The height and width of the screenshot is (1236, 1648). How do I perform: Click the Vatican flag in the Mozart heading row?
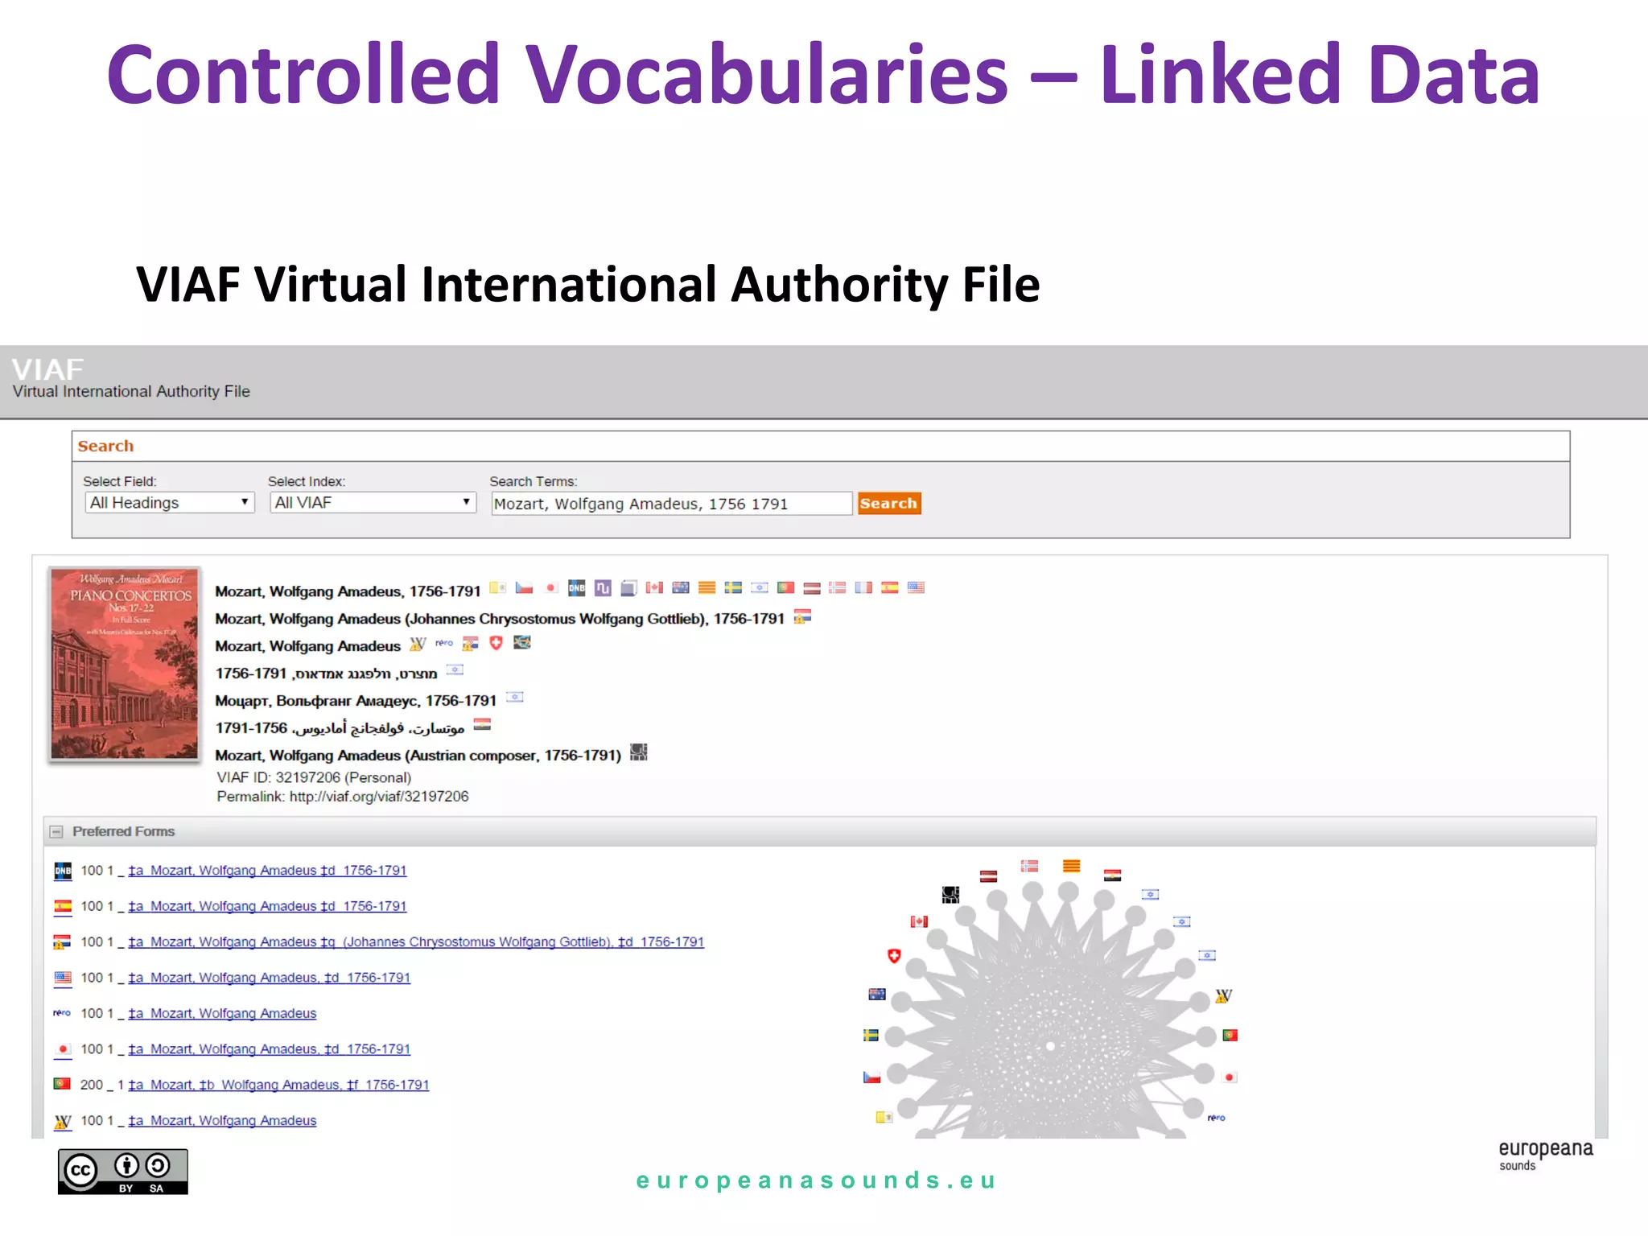click(x=497, y=587)
